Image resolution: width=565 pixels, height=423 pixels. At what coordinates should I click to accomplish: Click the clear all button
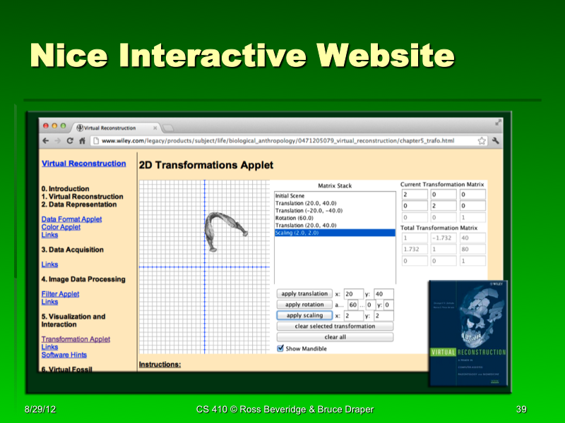point(335,336)
